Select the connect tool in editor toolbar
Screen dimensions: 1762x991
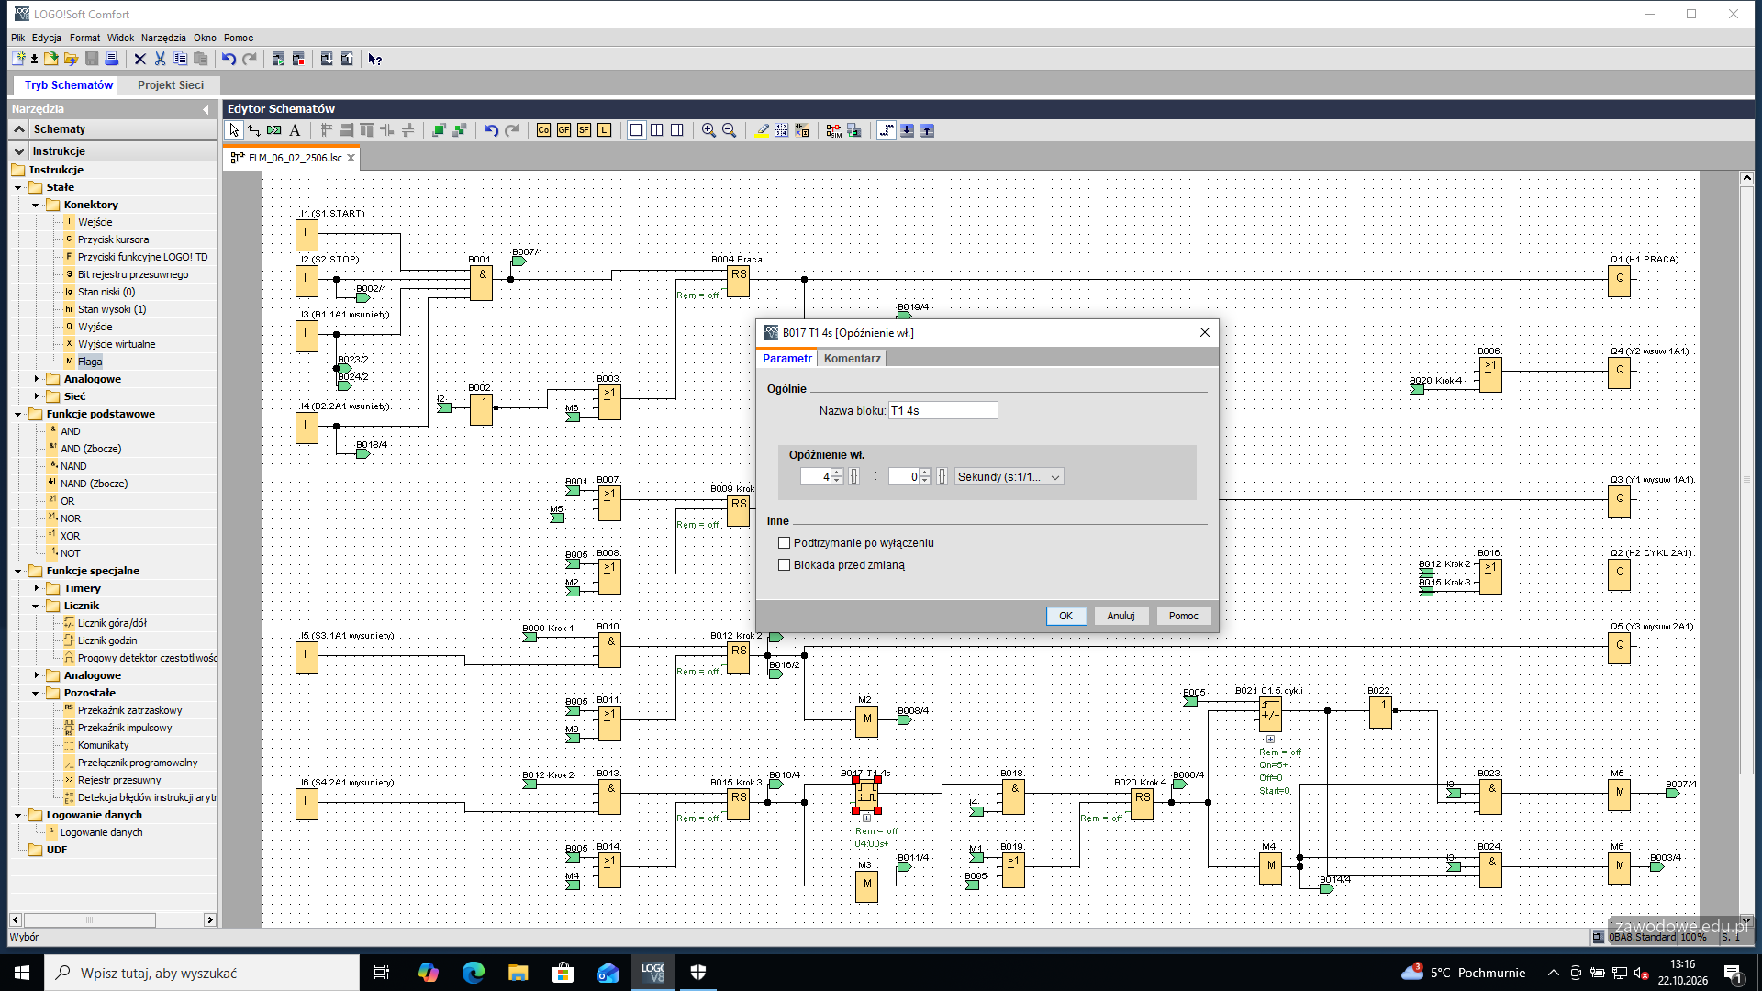tap(254, 130)
